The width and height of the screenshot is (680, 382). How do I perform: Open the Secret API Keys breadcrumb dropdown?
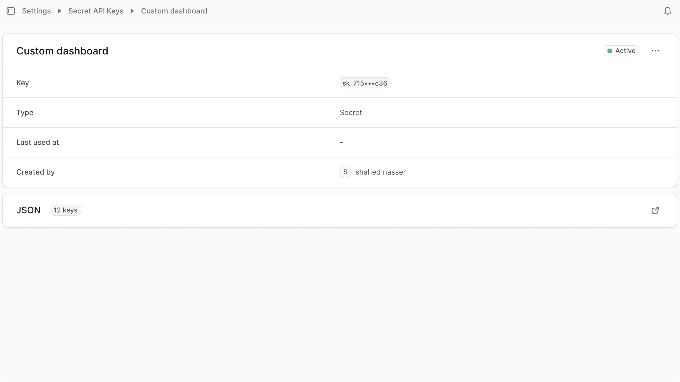pyautogui.click(x=96, y=11)
